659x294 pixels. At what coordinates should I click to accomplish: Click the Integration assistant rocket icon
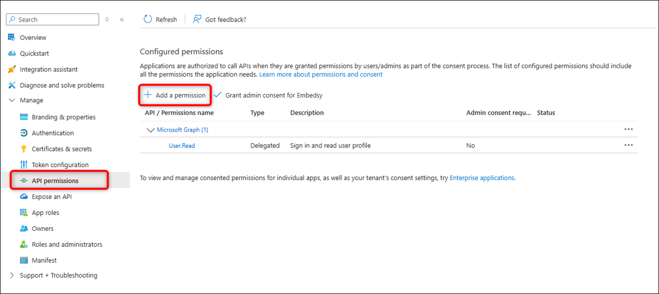[12, 69]
